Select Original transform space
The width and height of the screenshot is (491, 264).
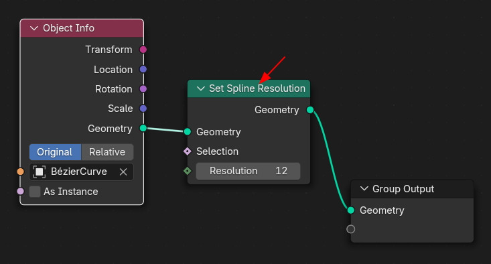[56, 152]
